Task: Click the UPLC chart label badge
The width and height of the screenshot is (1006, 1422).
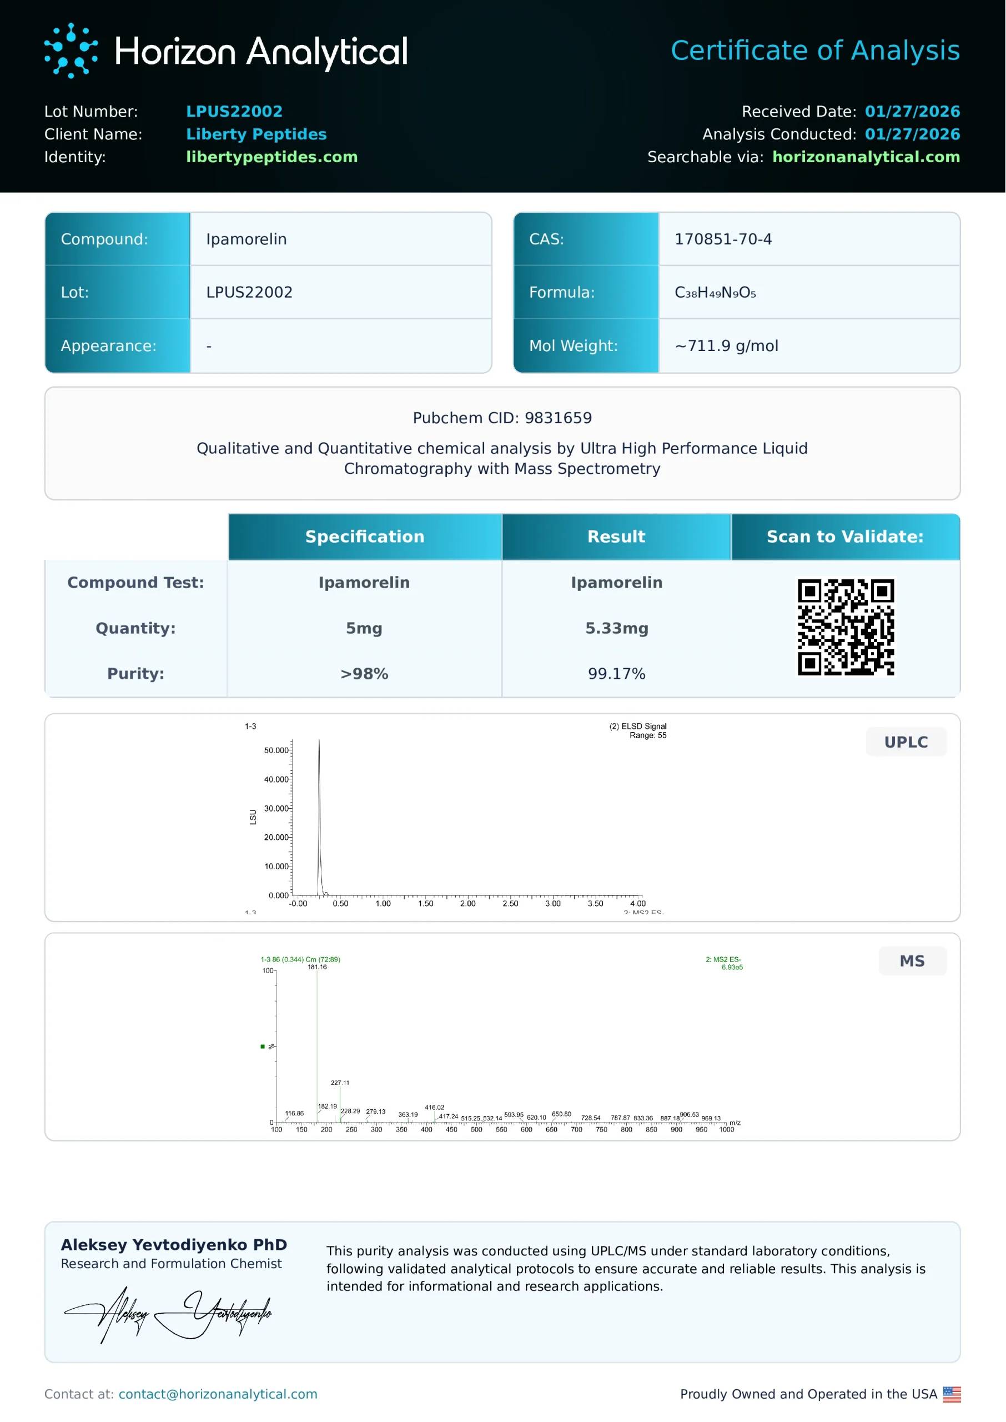Action: [x=906, y=742]
